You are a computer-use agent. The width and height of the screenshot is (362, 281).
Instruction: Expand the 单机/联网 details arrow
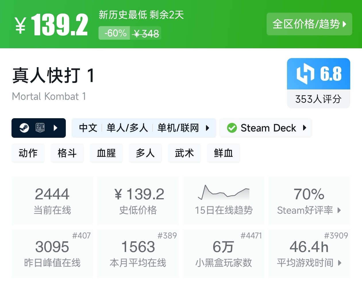(x=207, y=128)
